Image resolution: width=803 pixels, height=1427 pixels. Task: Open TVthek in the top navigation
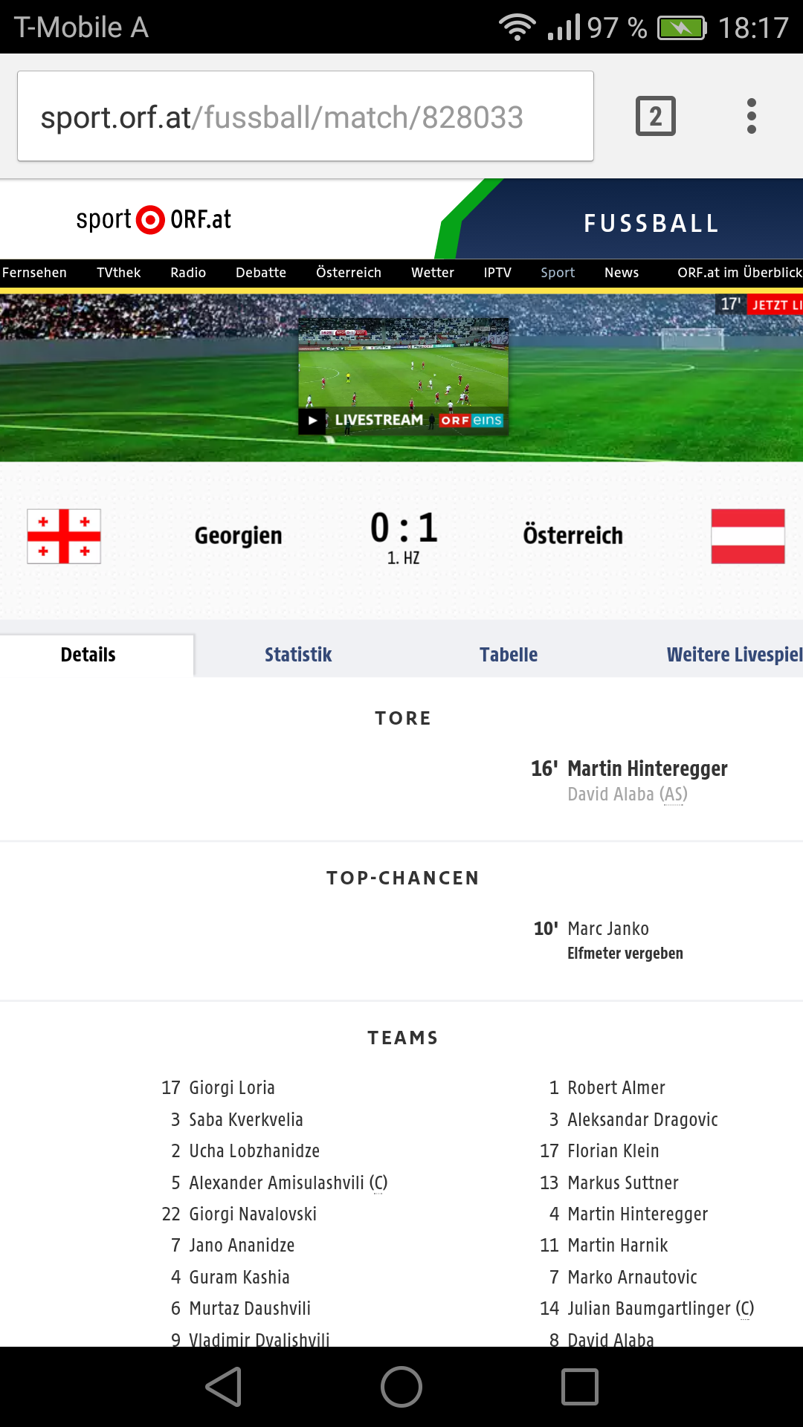click(119, 273)
